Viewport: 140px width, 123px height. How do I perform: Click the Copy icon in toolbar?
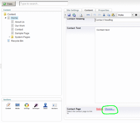(109, 15)
